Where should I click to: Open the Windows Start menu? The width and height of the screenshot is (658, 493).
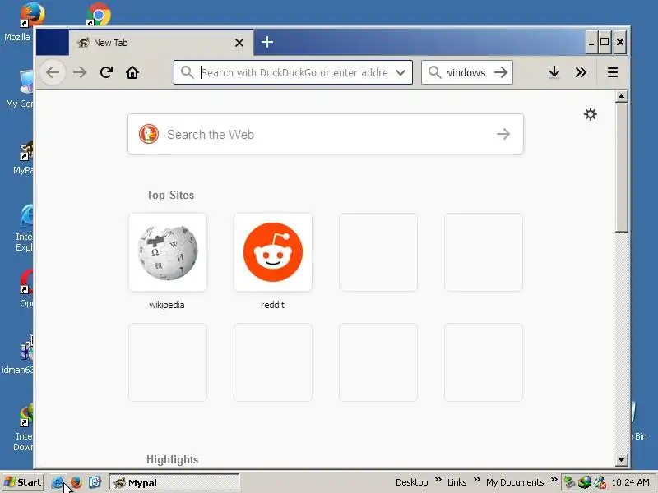click(x=23, y=482)
